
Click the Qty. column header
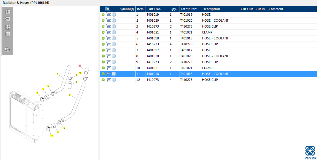click(173, 9)
